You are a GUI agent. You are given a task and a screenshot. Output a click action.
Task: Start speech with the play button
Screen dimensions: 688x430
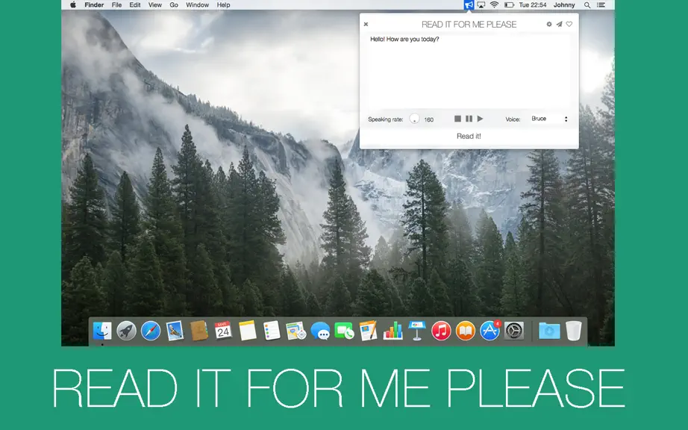(x=480, y=119)
